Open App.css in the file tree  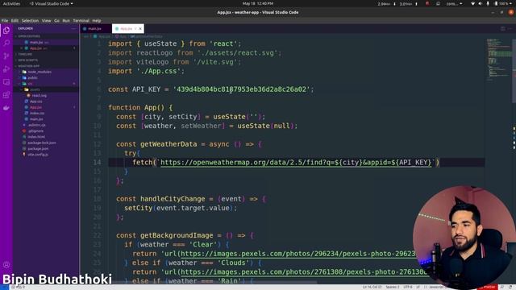point(45,101)
